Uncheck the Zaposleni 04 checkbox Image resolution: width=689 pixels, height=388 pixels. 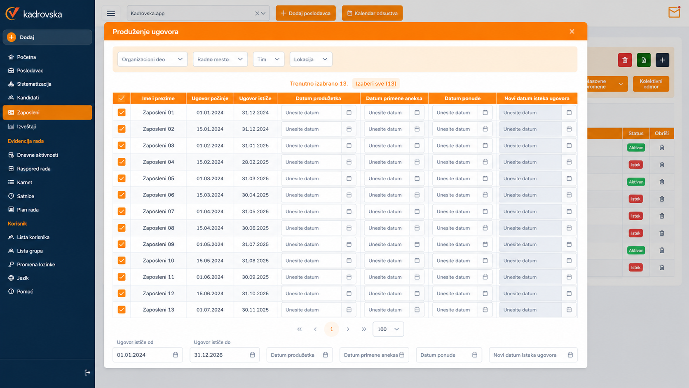(x=122, y=162)
